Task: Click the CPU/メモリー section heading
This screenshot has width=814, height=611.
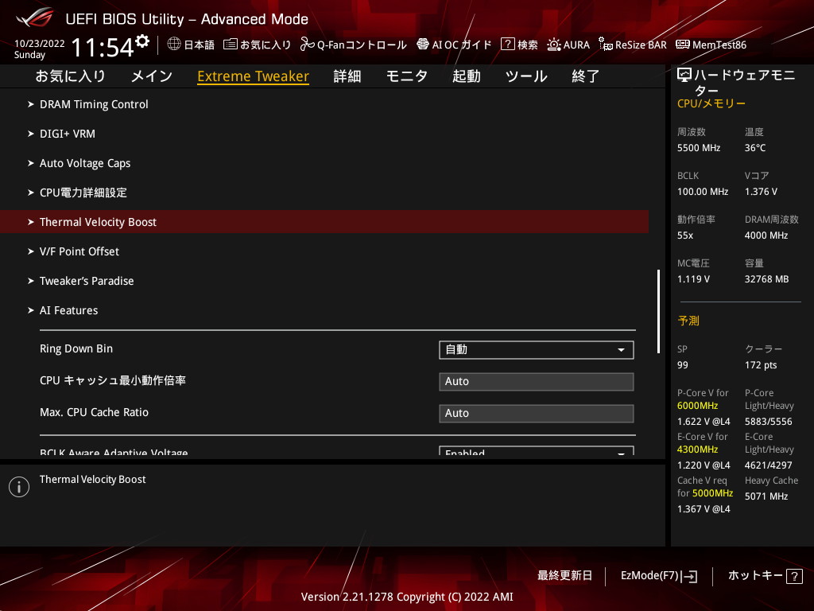Action: point(711,103)
